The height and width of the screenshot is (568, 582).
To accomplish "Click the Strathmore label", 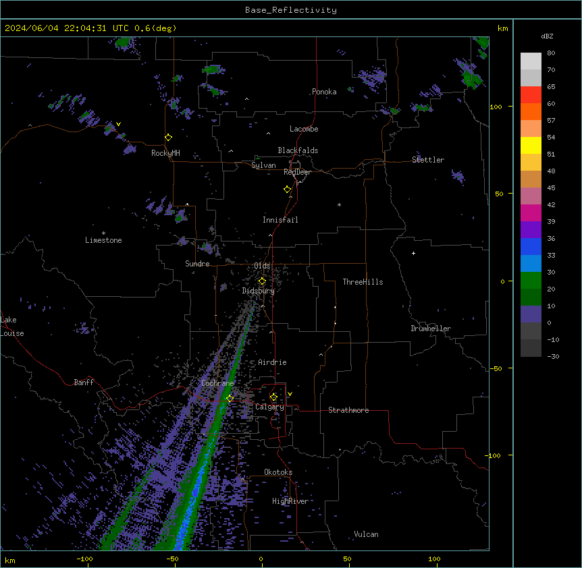I will pos(348,410).
